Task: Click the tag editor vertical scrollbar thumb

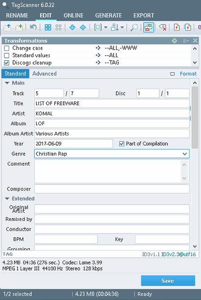Action: pyautogui.click(x=195, y=118)
